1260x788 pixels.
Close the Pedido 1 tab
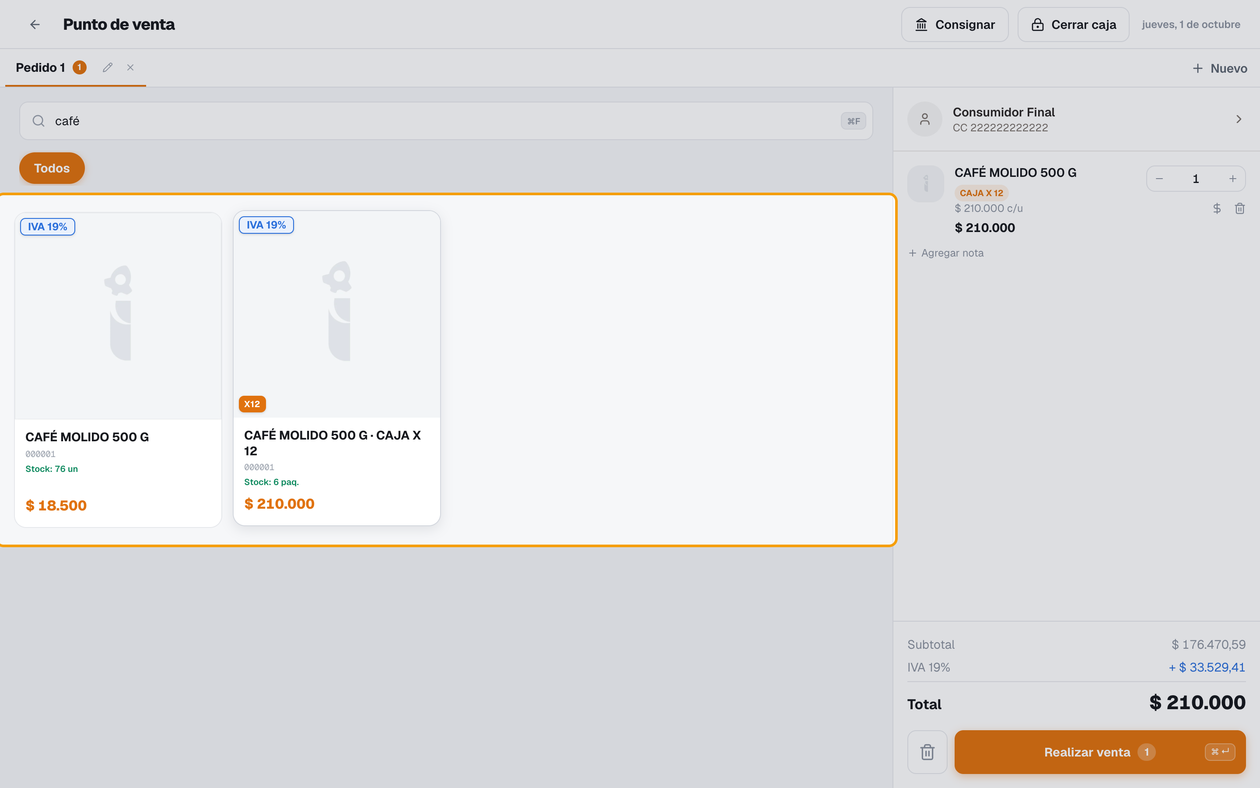(131, 68)
